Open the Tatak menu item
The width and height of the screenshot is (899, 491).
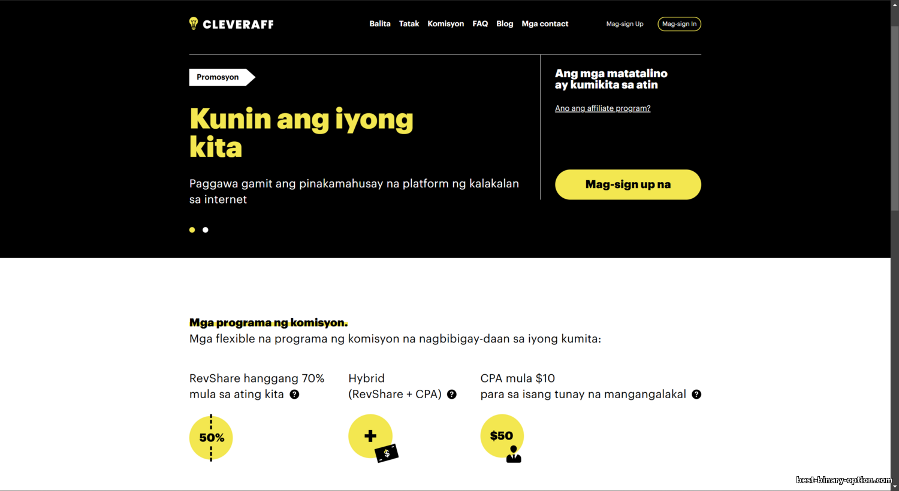(409, 24)
